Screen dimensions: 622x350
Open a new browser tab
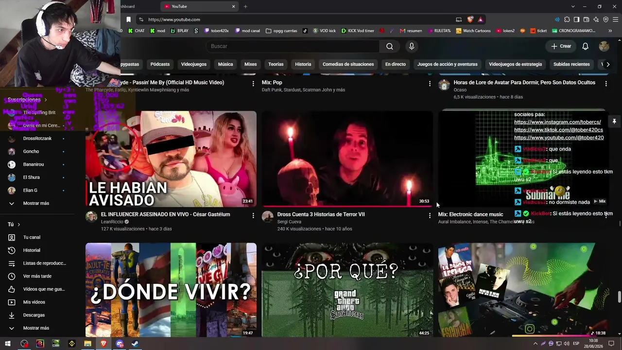(245, 6)
